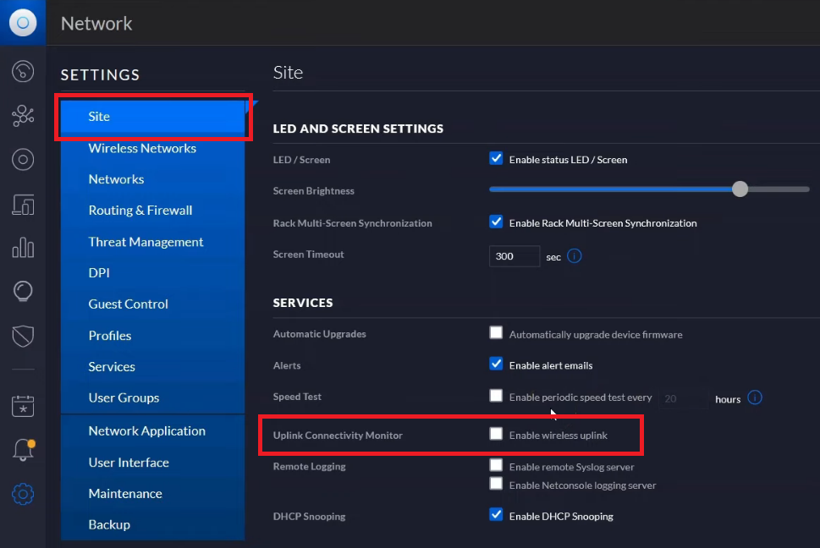Open the Topology icon in sidebar
The height and width of the screenshot is (548, 820).
tap(23, 116)
